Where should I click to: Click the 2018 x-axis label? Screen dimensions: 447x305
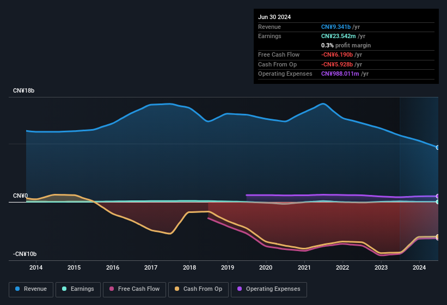pyautogui.click(x=189, y=267)
